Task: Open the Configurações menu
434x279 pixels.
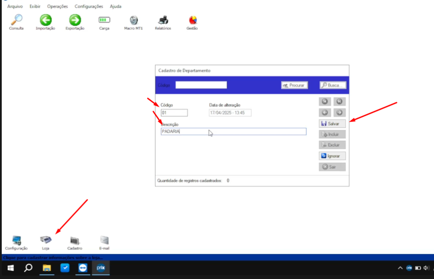Action: tap(89, 6)
